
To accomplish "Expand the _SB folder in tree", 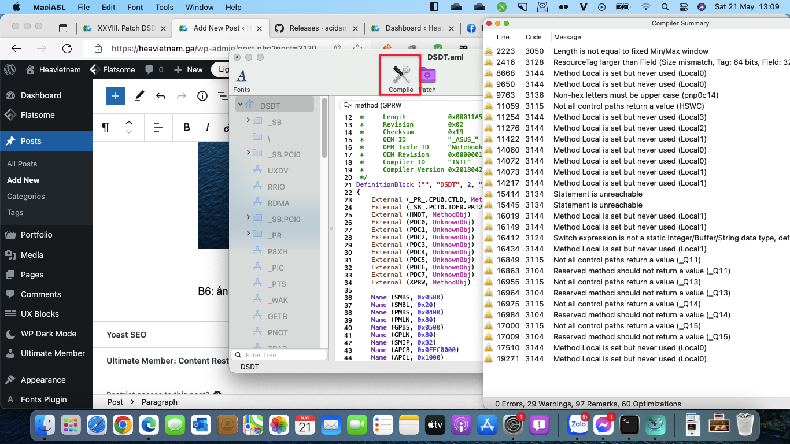I will pyautogui.click(x=248, y=120).
